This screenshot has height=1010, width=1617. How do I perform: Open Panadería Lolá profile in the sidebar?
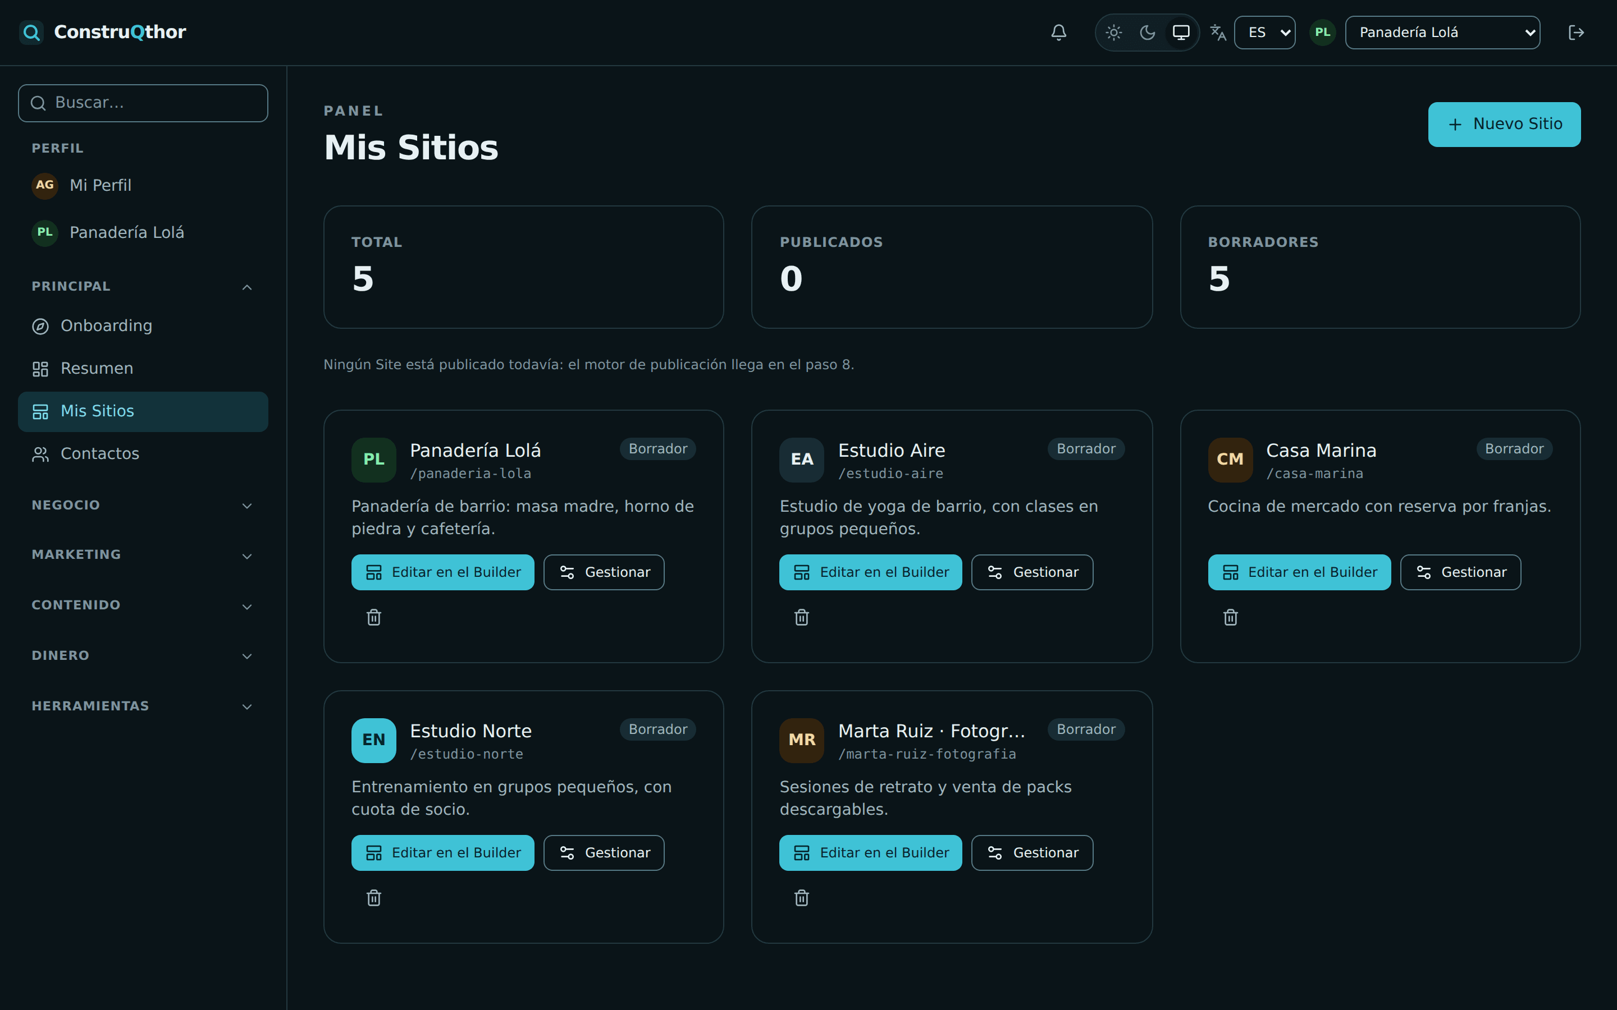coord(143,232)
